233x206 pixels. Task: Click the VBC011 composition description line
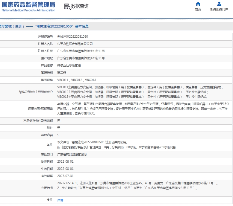pos(140,87)
